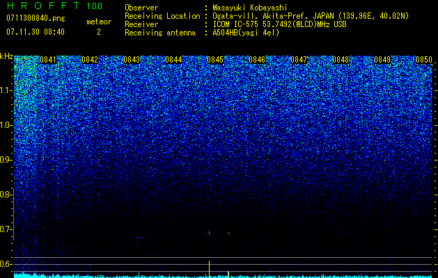Click the meteor label
This screenshot has height=278, width=438.
[99, 22]
